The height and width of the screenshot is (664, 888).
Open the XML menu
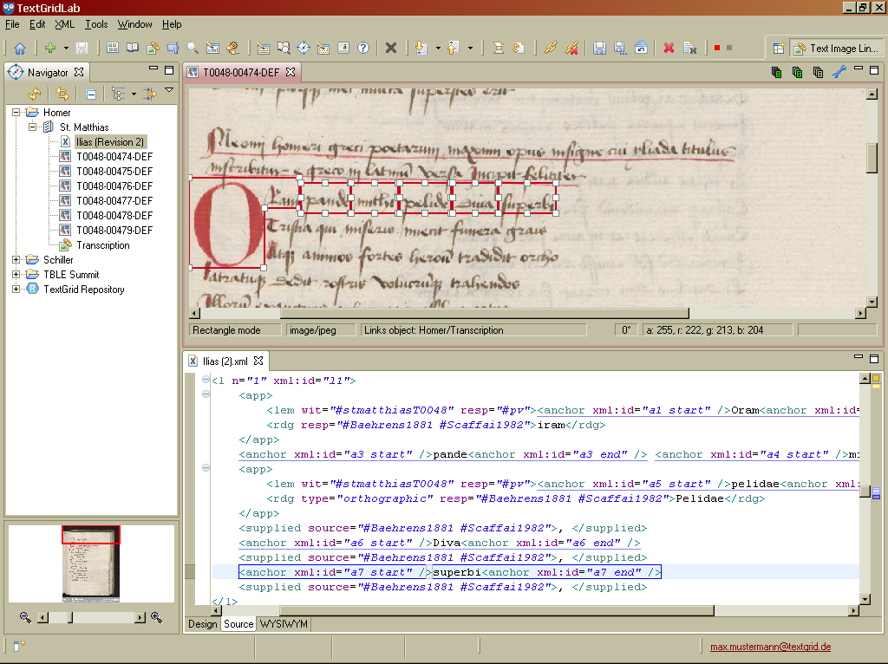click(64, 24)
